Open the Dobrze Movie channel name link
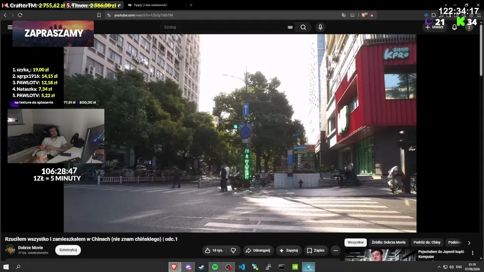The image size is (484, 272). [x=30, y=248]
